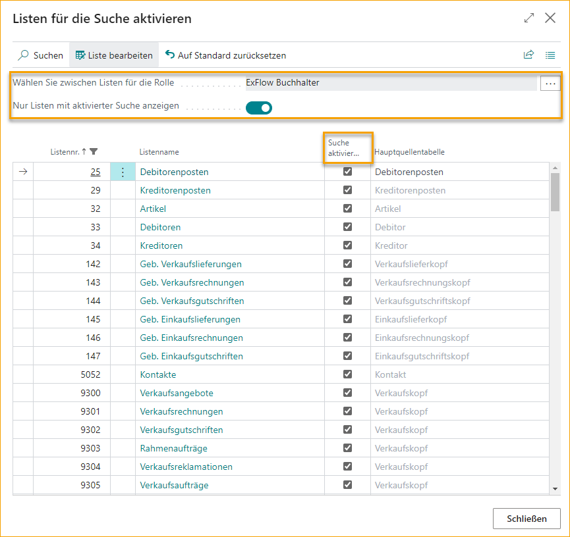Uncheck search activation for Kontakte
570x537 pixels.
click(347, 374)
